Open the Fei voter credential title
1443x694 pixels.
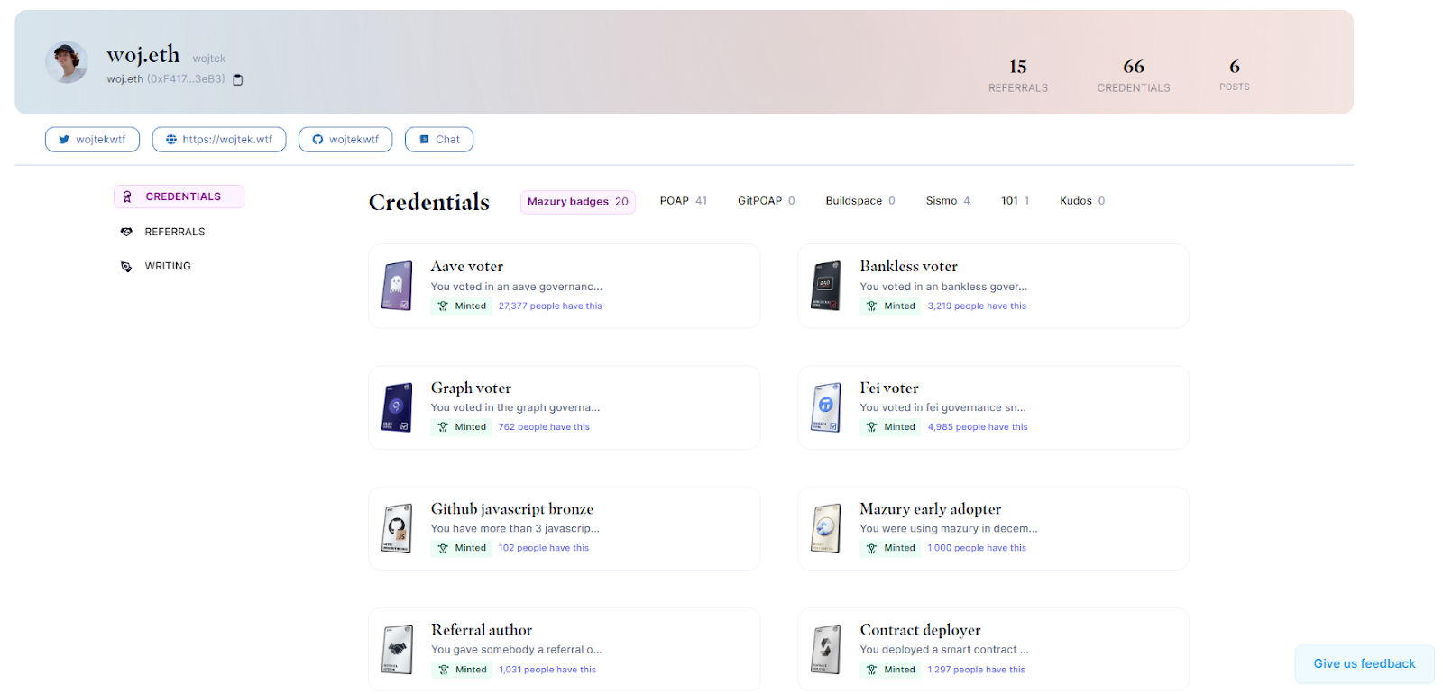889,388
